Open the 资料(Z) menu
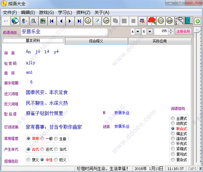 83,13
